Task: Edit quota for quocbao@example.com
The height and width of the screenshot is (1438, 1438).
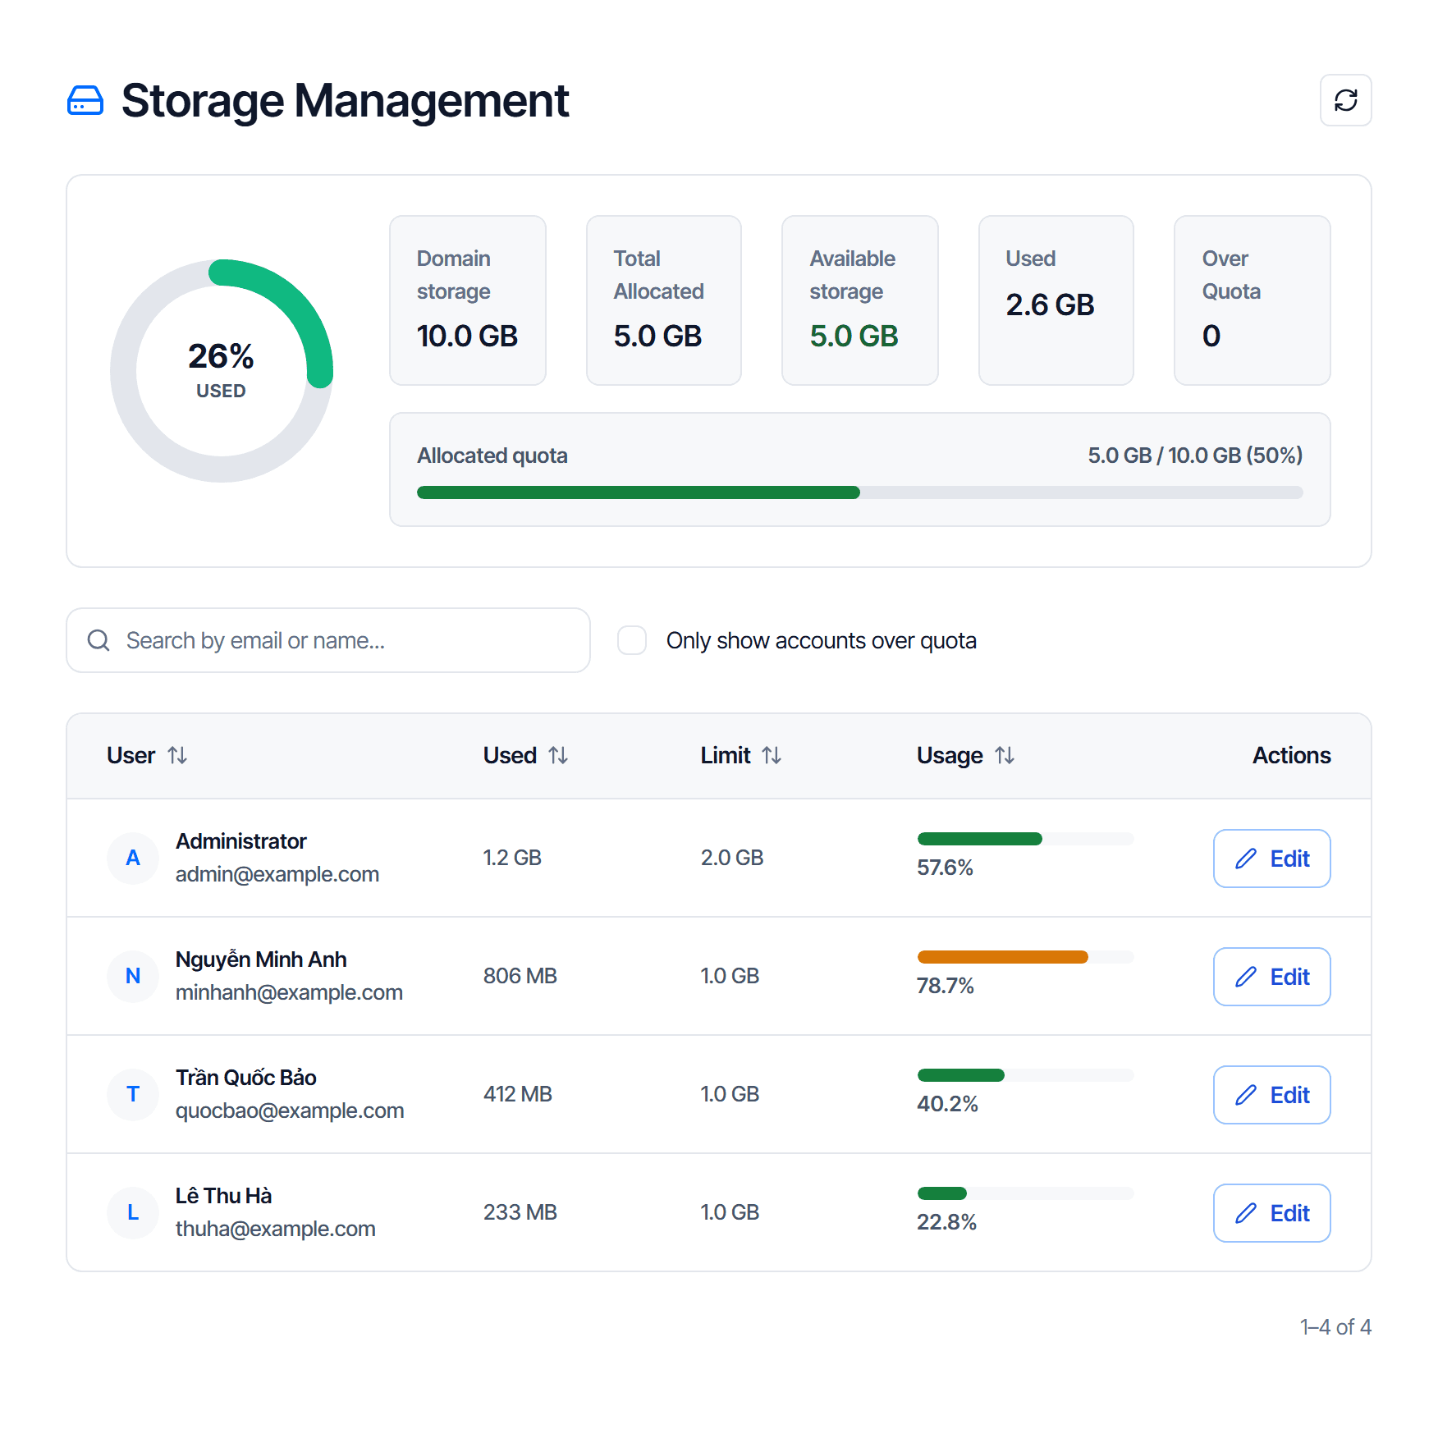Action: click(1271, 1095)
